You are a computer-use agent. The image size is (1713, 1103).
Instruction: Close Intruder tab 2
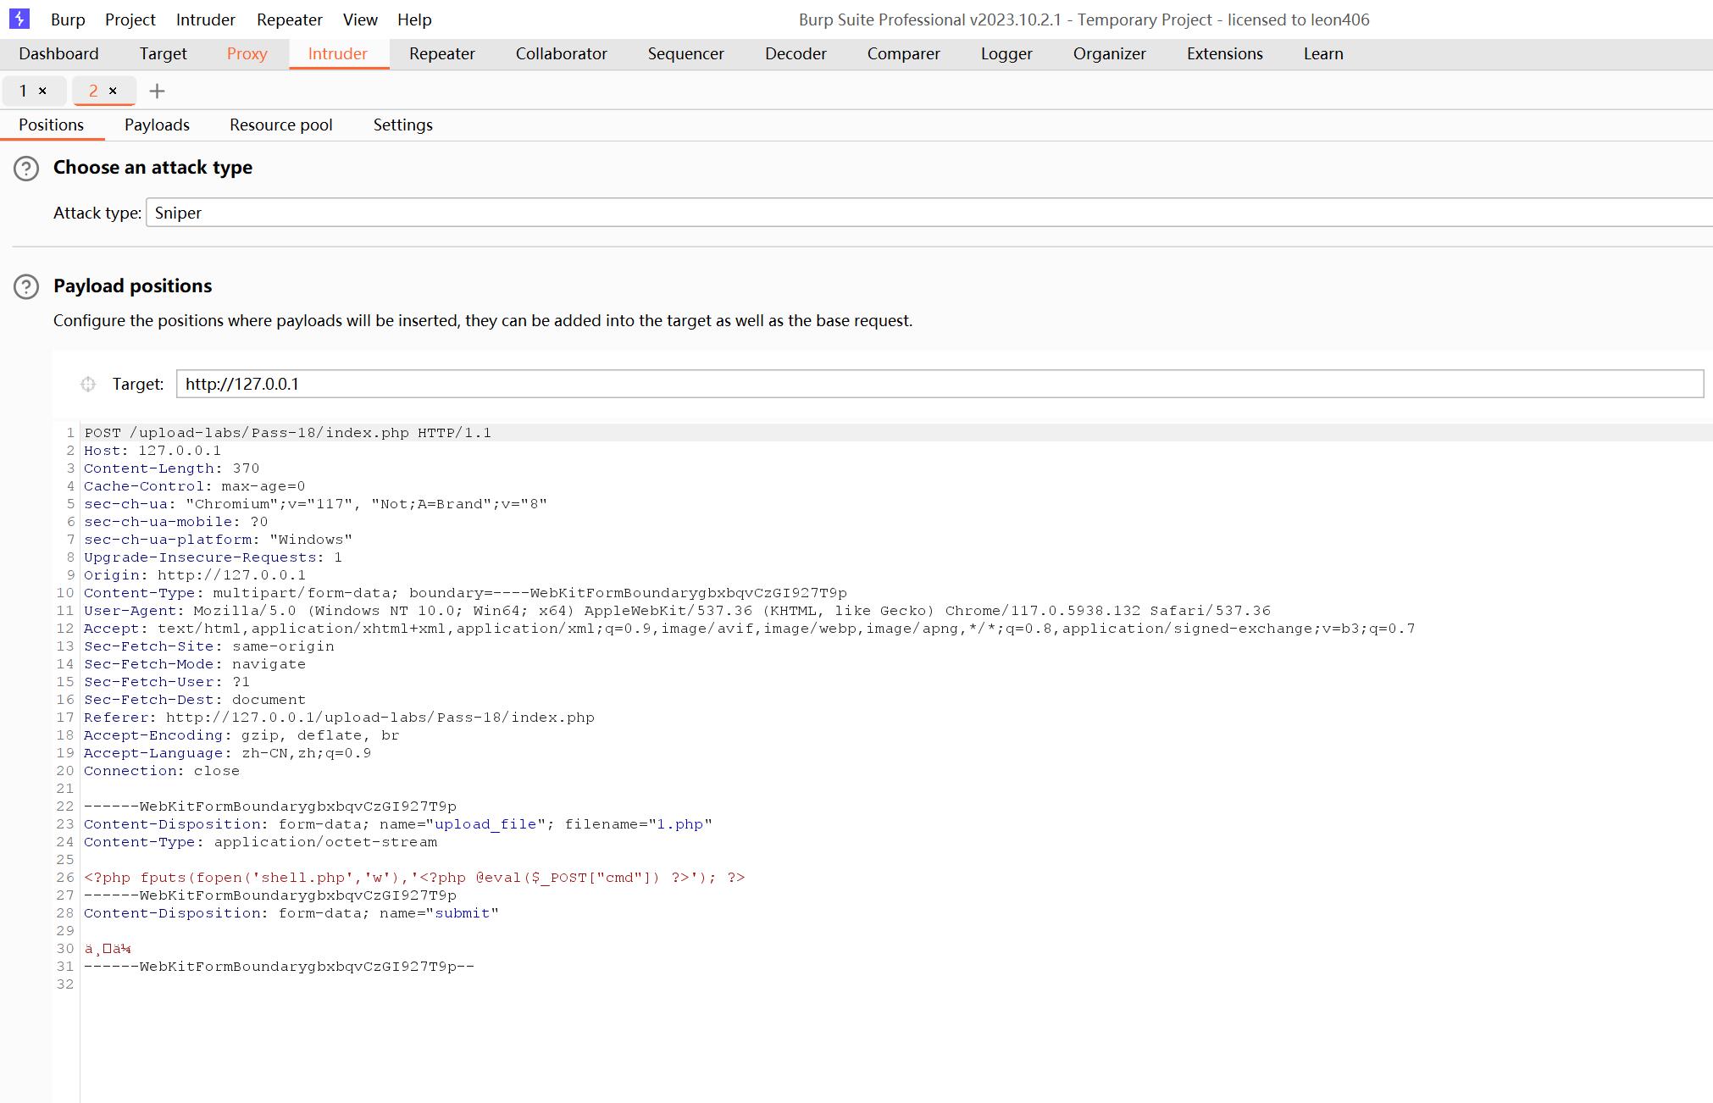point(113,91)
